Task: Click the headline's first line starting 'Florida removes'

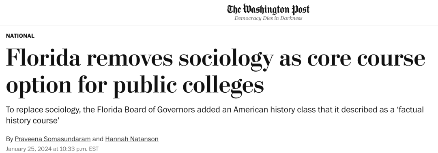Action: pos(215,59)
